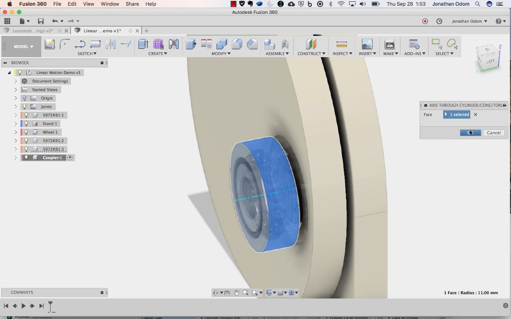
Task: Expand the Joints folder in browser
Action: tap(16, 107)
